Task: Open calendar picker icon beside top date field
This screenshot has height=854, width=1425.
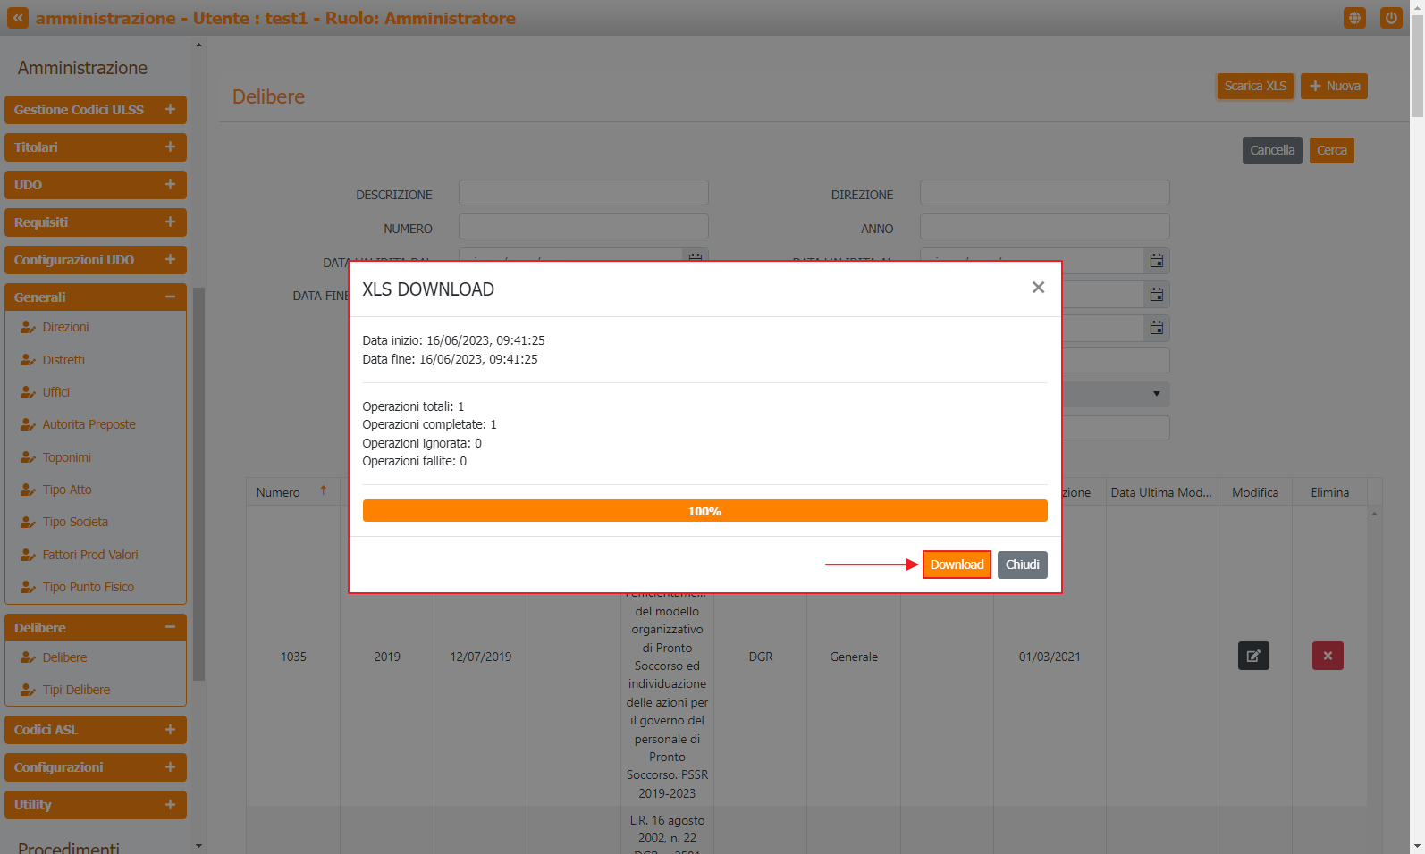Action: (x=1156, y=261)
